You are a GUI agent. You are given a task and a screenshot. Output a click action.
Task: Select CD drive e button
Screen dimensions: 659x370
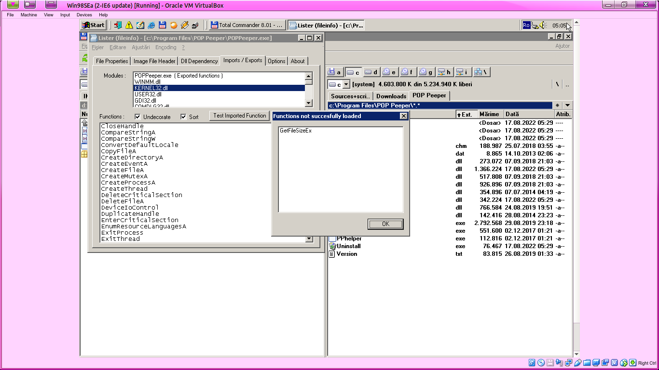coord(389,72)
